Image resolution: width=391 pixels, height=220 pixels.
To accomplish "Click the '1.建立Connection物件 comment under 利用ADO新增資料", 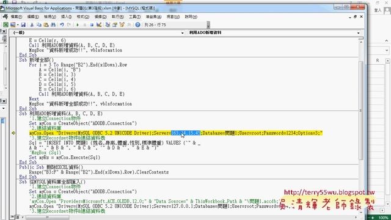I will point(55,119).
